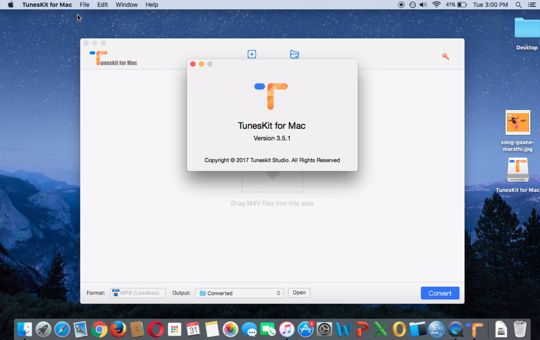Open Photos app in dock
This screenshot has height=340, width=540.
tap(230, 329)
